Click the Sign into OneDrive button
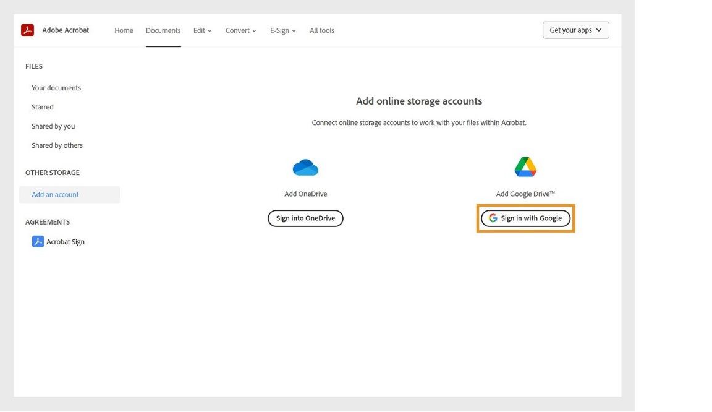 point(305,218)
